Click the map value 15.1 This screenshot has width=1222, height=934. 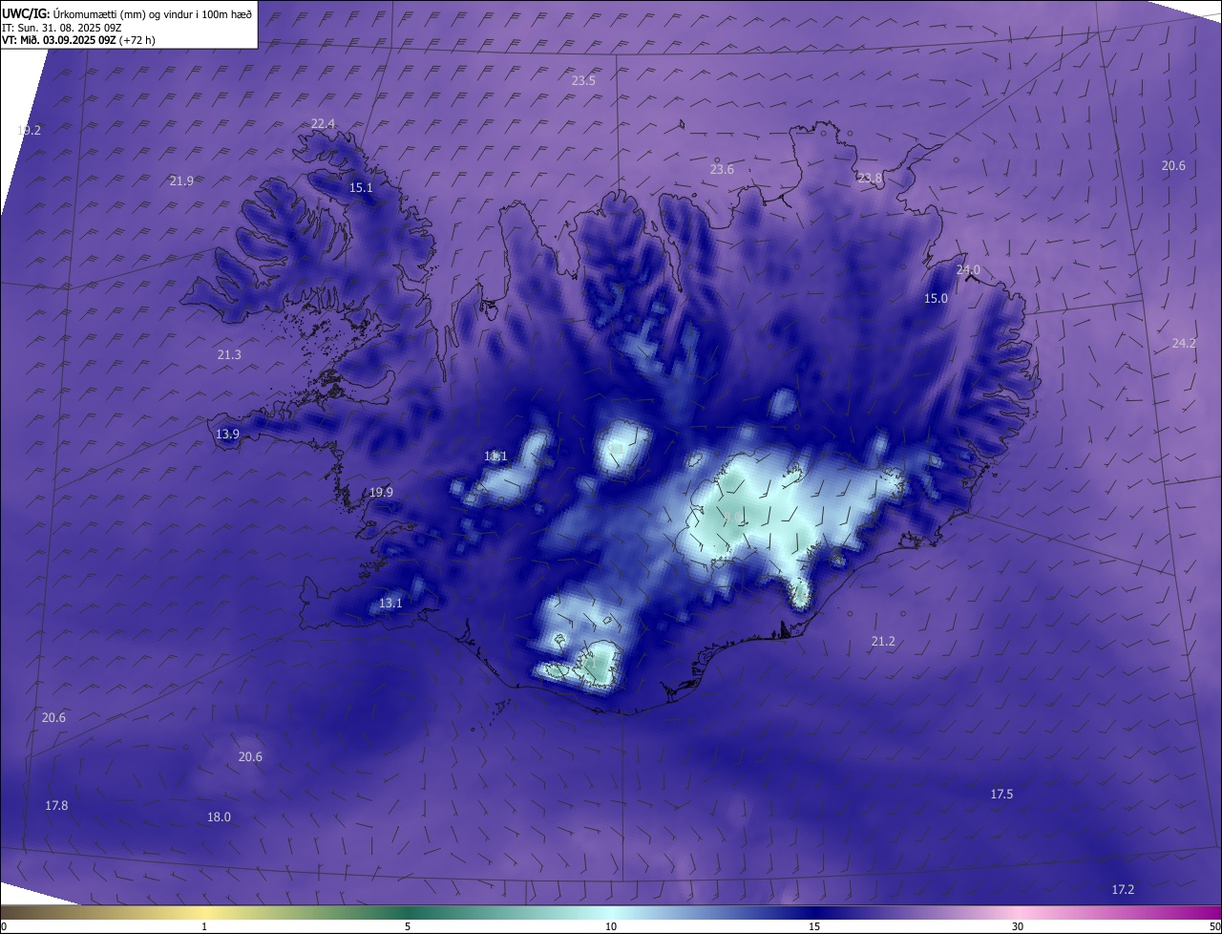point(361,188)
